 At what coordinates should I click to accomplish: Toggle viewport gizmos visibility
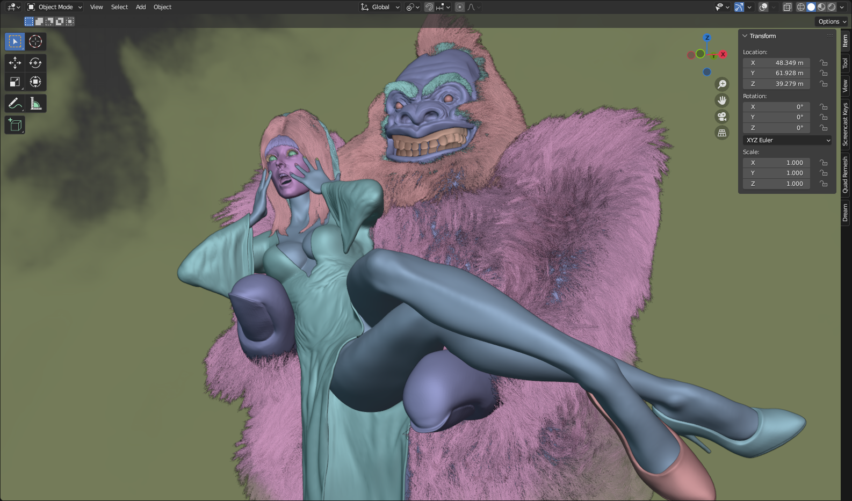click(739, 7)
